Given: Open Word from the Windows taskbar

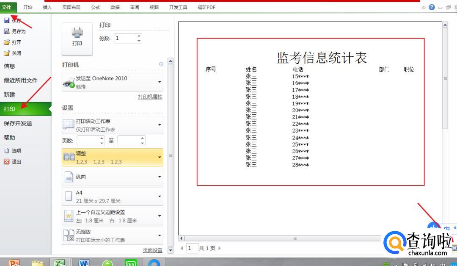Looking at the screenshot, I should 84,263.
